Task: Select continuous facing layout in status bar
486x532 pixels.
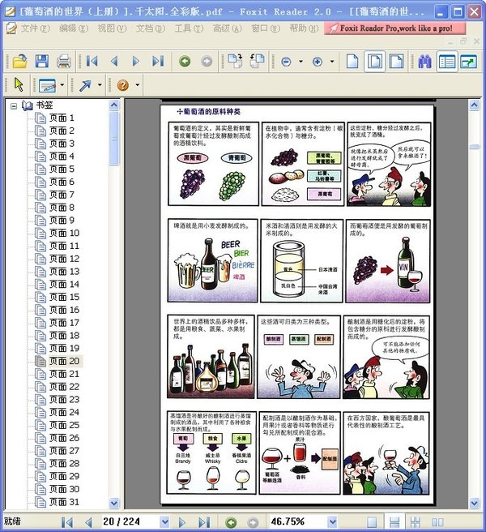Action: tap(416, 522)
